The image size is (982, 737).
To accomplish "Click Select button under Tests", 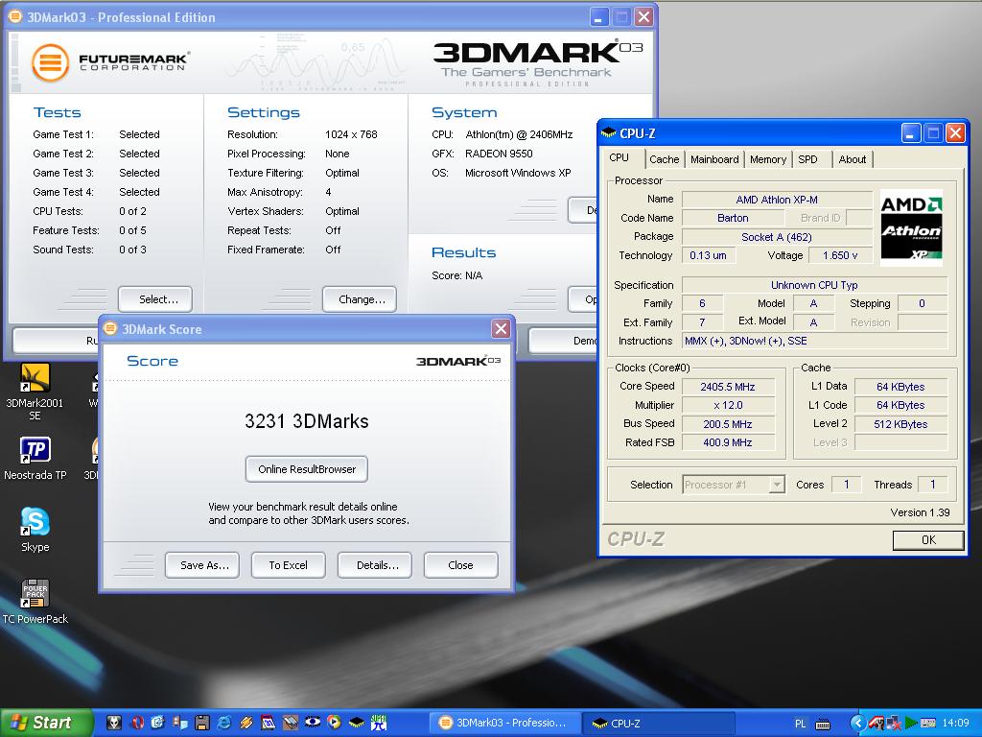I will (x=155, y=299).
